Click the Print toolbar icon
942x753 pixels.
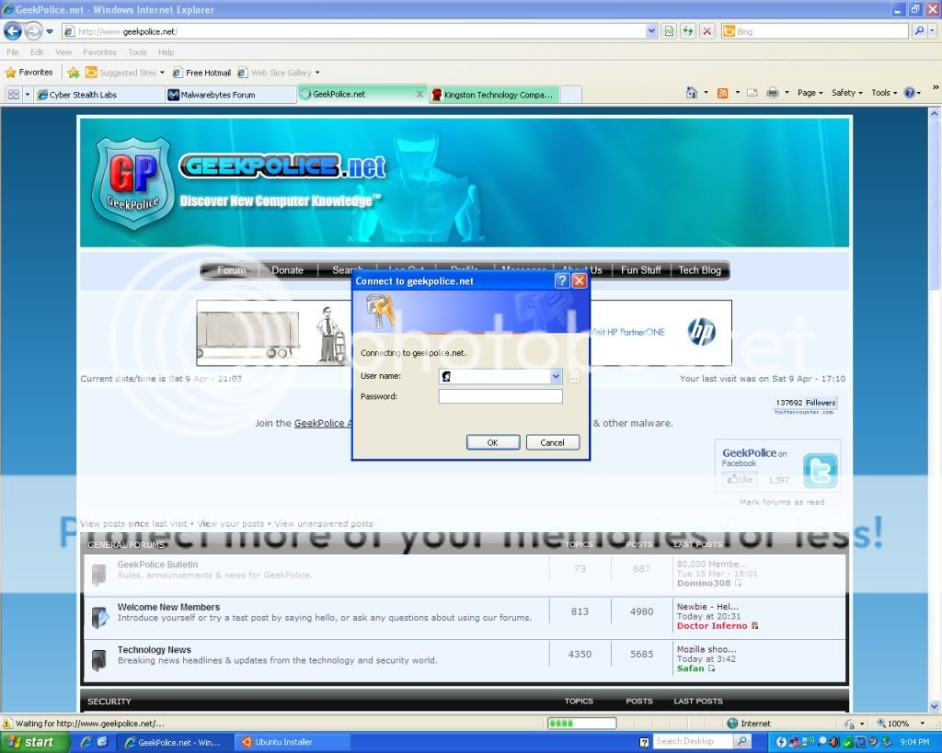(773, 93)
